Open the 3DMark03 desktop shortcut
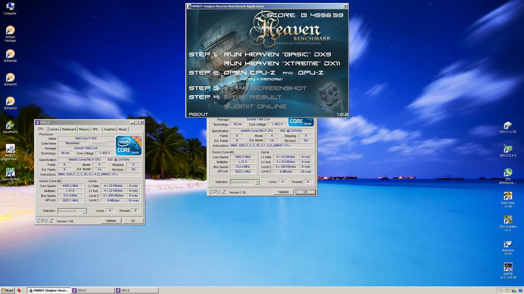524x294 pixels. tap(10, 103)
